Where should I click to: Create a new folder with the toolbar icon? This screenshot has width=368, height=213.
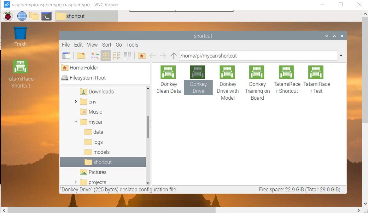pos(81,56)
